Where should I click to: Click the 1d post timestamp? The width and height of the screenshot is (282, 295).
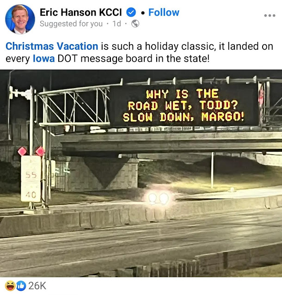116,24
